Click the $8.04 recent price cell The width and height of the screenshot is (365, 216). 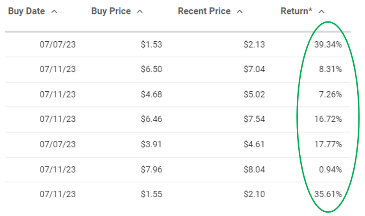[254, 169]
